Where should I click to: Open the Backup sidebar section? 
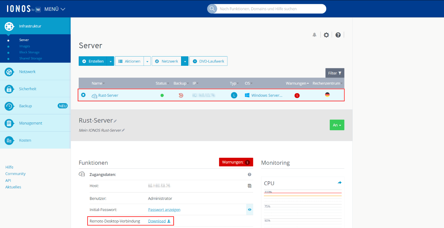(x=35, y=106)
